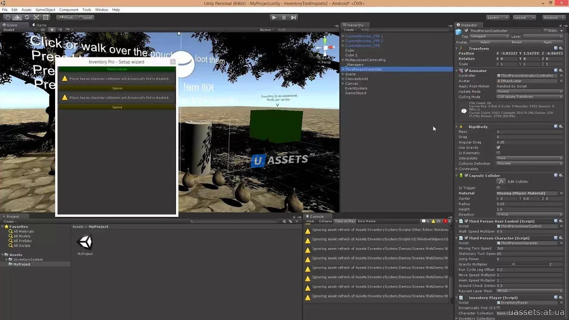Select MultipurposeCameraRig in Hierarchy
Image resolution: width=569 pixels, height=320 pixels.
click(x=365, y=60)
